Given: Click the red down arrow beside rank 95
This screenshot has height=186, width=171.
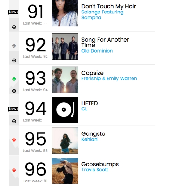Looking at the screenshot, I should (x=14, y=140).
